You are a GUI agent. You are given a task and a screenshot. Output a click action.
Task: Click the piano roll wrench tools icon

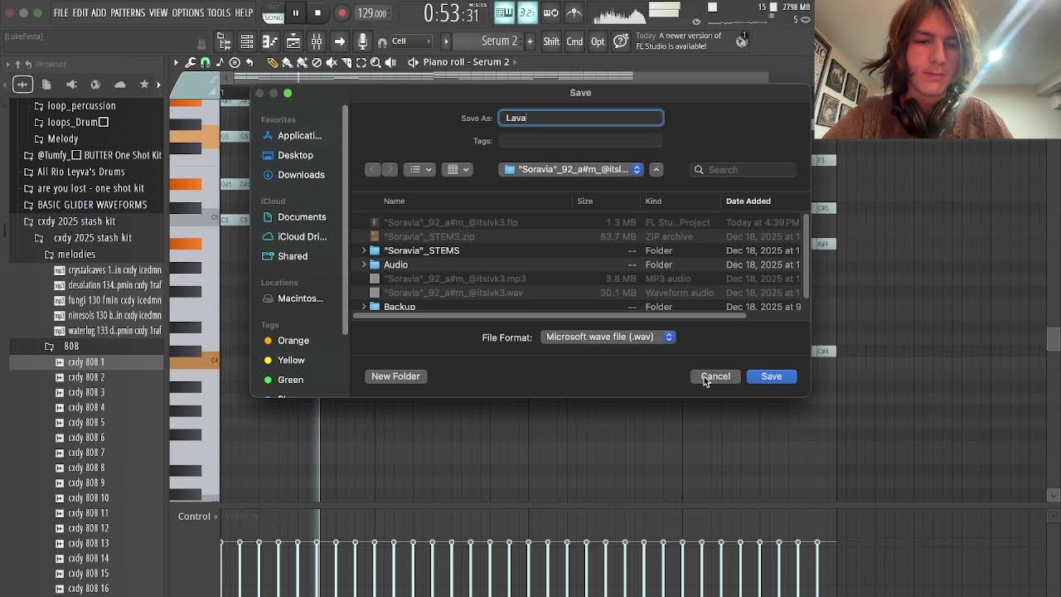[191, 62]
